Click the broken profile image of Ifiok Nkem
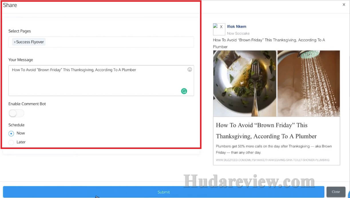 pos(219,29)
